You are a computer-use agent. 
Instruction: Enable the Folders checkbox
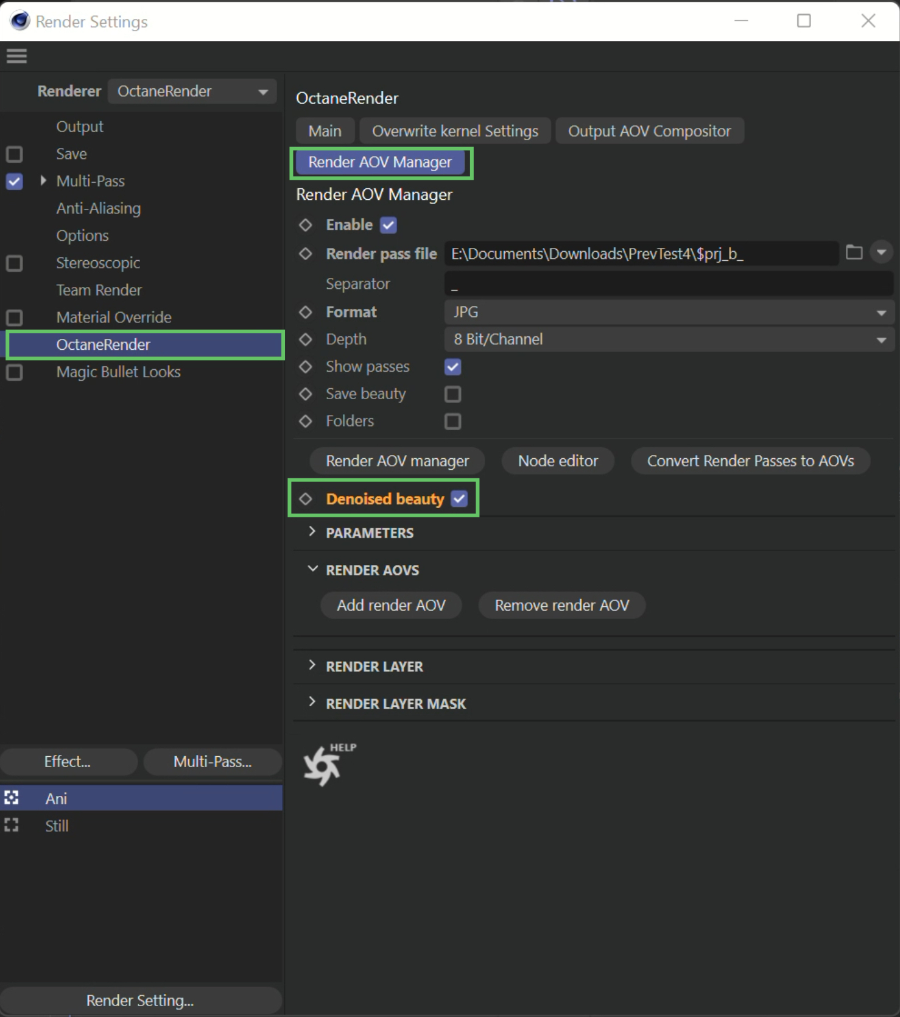[x=452, y=421]
